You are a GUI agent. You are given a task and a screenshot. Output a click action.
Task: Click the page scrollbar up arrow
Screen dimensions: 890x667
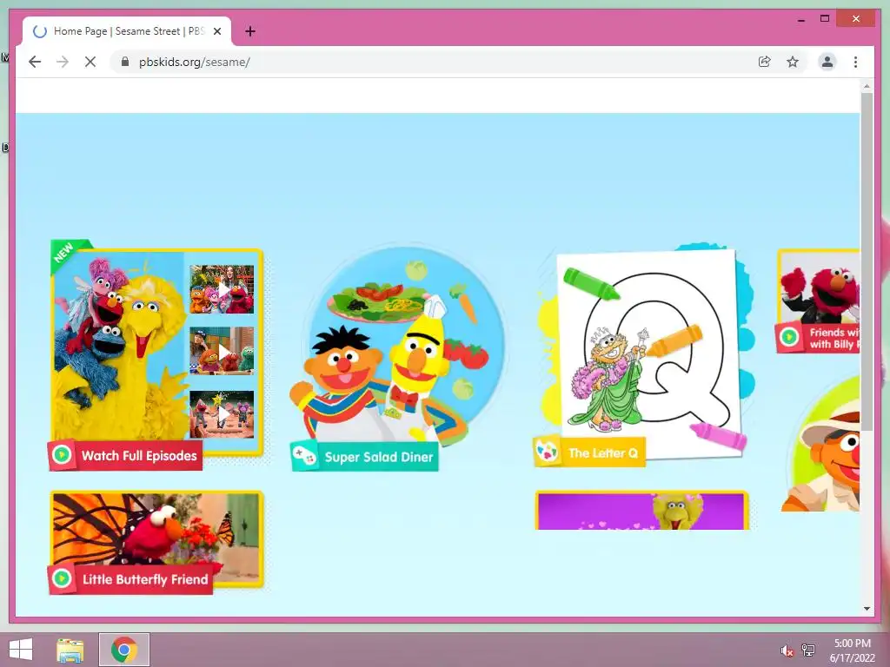(867, 87)
